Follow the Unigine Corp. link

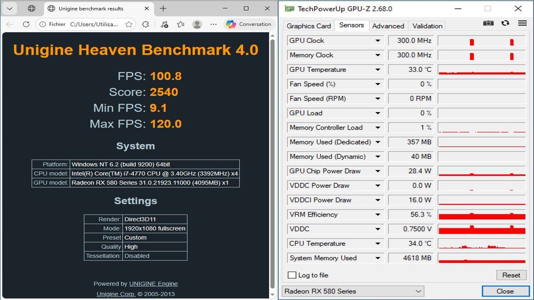(x=116, y=294)
